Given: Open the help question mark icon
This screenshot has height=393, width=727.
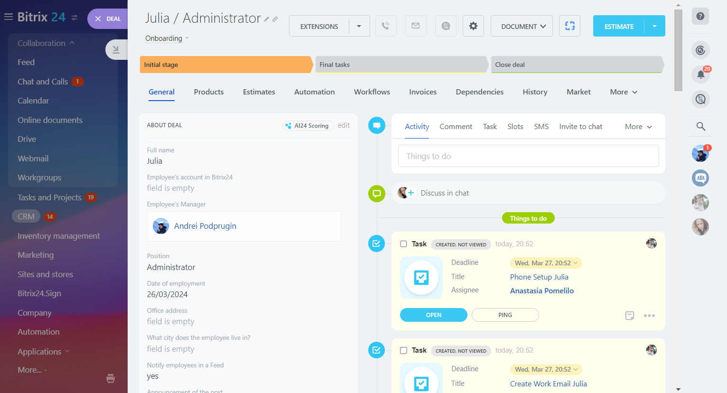Looking at the screenshot, I should [700, 16].
